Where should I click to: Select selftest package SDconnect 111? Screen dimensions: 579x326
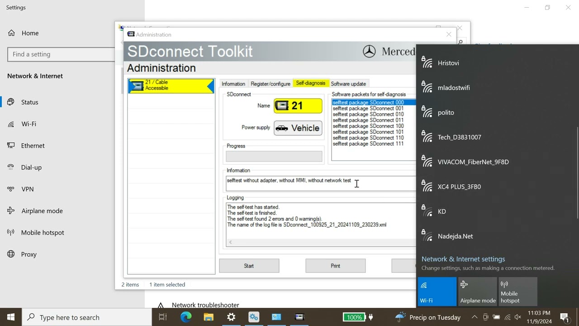click(368, 144)
